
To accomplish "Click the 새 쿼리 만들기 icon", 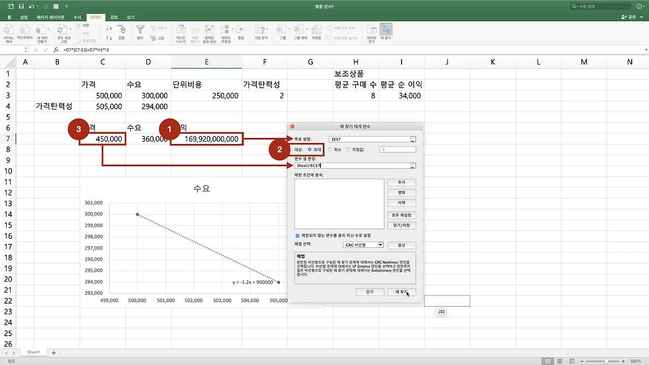I will pyautogui.click(x=41, y=30).
